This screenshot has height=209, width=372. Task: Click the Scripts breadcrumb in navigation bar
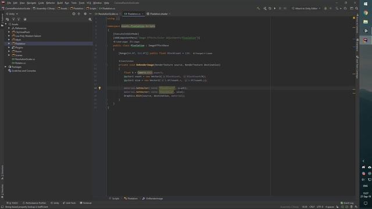(91, 8)
